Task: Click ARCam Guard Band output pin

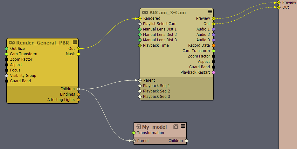Action: (x=213, y=67)
